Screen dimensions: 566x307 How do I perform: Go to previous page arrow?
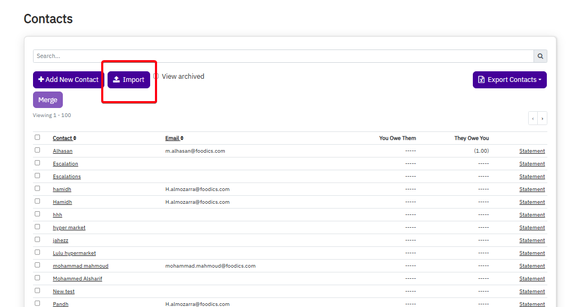533,119
